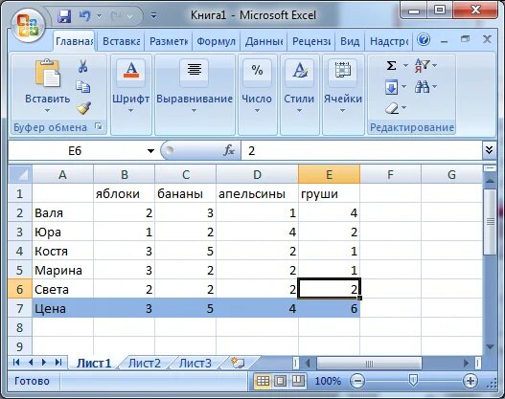Switch to Page Layout view
Viewport: 505px width, 399px height.
point(280,381)
